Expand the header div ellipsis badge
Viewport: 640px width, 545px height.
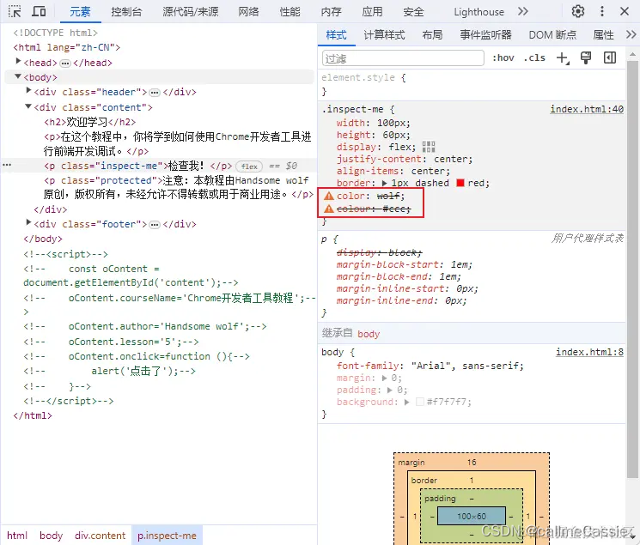click(155, 93)
